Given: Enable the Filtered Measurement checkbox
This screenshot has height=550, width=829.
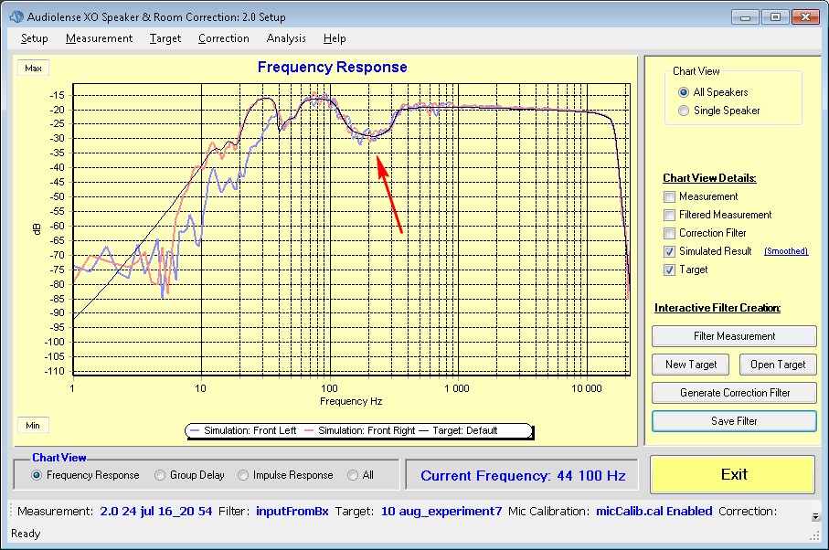Looking at the screenshot, I should 669,215.
